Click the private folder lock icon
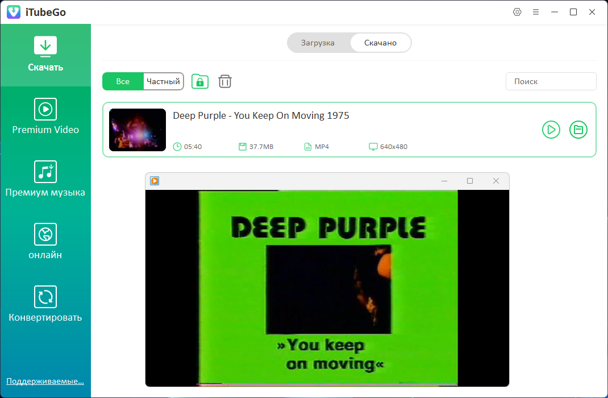 (200, 81)
